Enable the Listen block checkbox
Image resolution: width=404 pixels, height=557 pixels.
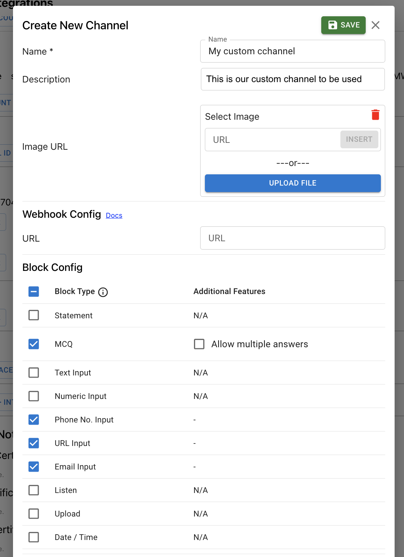(x=34, y=490)
